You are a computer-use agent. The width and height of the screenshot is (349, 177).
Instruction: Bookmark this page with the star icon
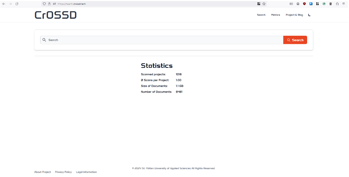pyautogui.click(x=264, y=4)
